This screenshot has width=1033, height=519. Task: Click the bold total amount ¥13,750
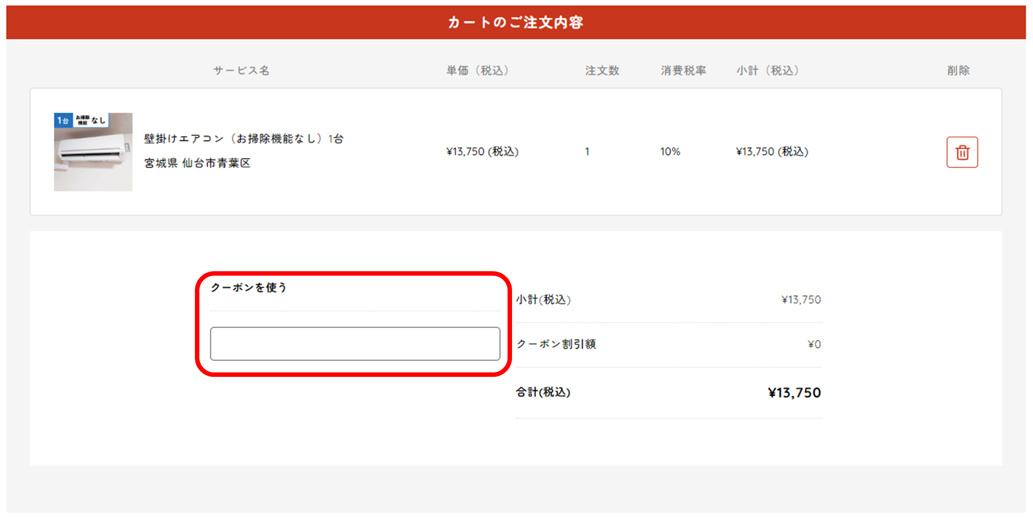click(x=794, y=393)
